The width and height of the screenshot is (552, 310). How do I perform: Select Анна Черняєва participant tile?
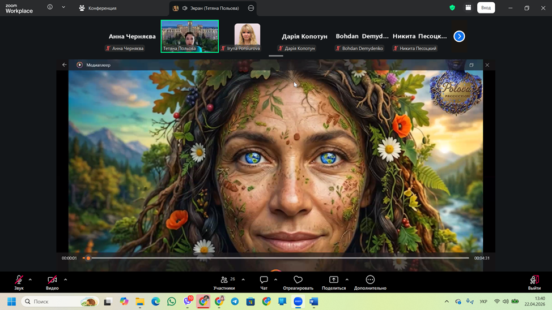tap(131, 37)
